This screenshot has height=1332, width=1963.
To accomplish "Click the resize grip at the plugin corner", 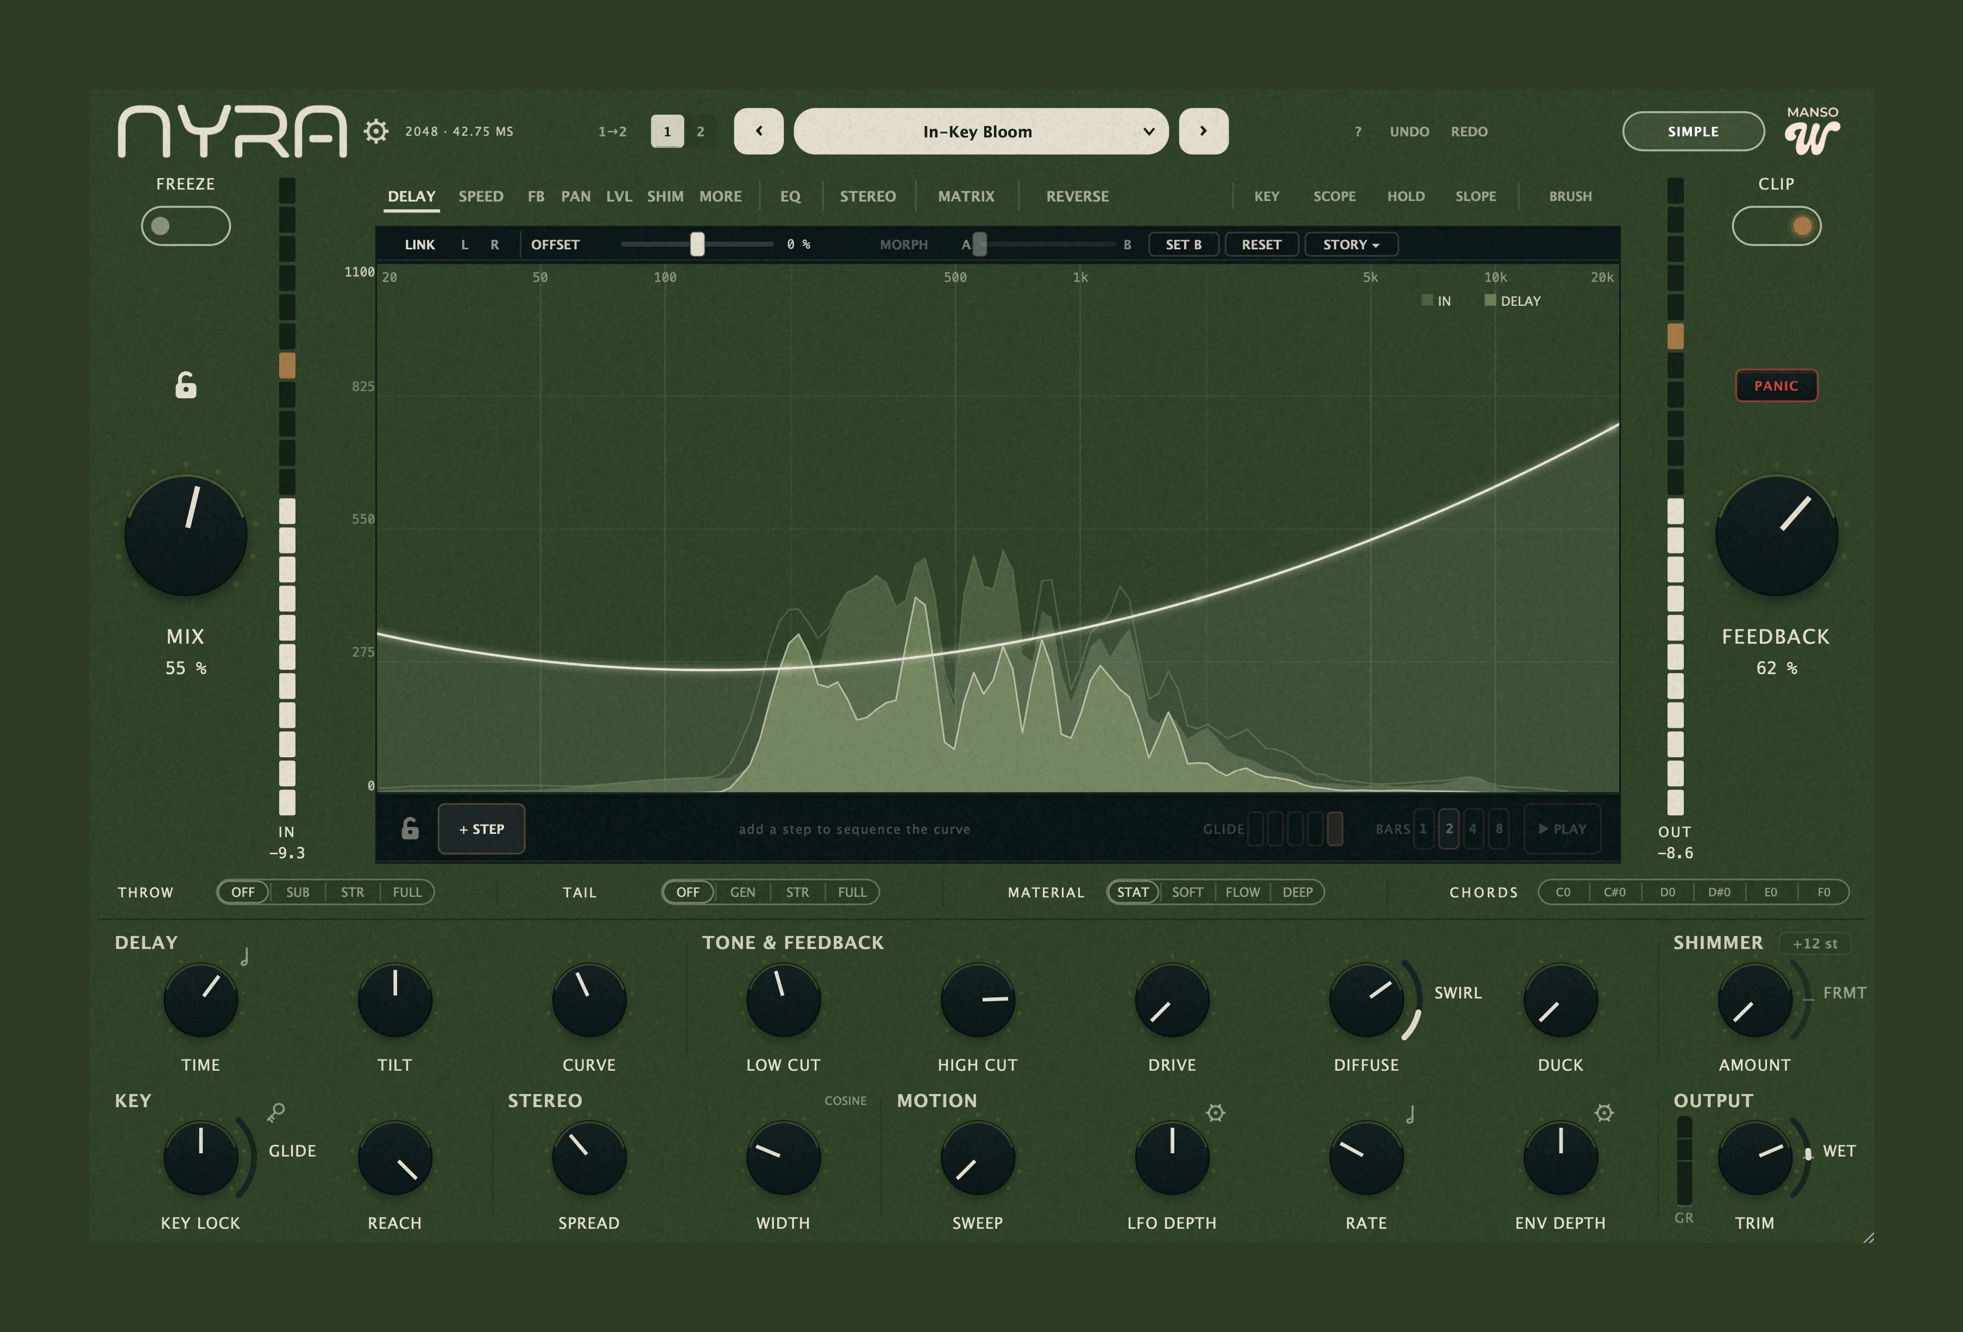I will pyautogui.click(x=1868, y=1237).
